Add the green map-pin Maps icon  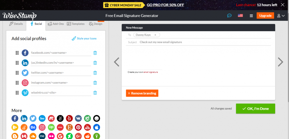87,118
